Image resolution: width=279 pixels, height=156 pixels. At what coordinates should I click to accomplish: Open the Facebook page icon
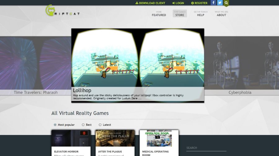tap(213, 3)
